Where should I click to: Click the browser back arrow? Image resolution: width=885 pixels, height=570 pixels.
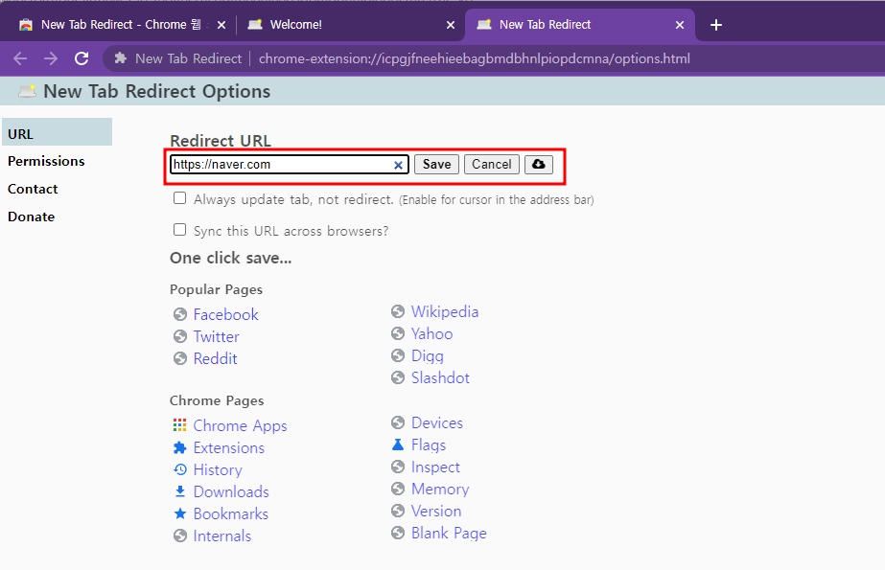click(20, 58)
